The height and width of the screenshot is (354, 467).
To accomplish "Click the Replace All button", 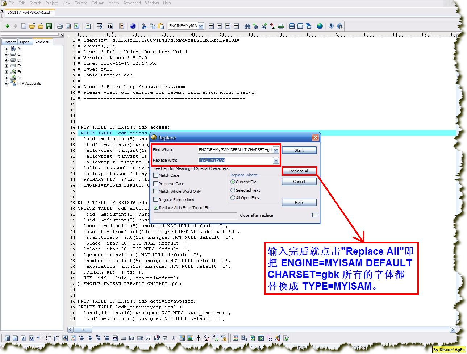I will tap(299, 171).
